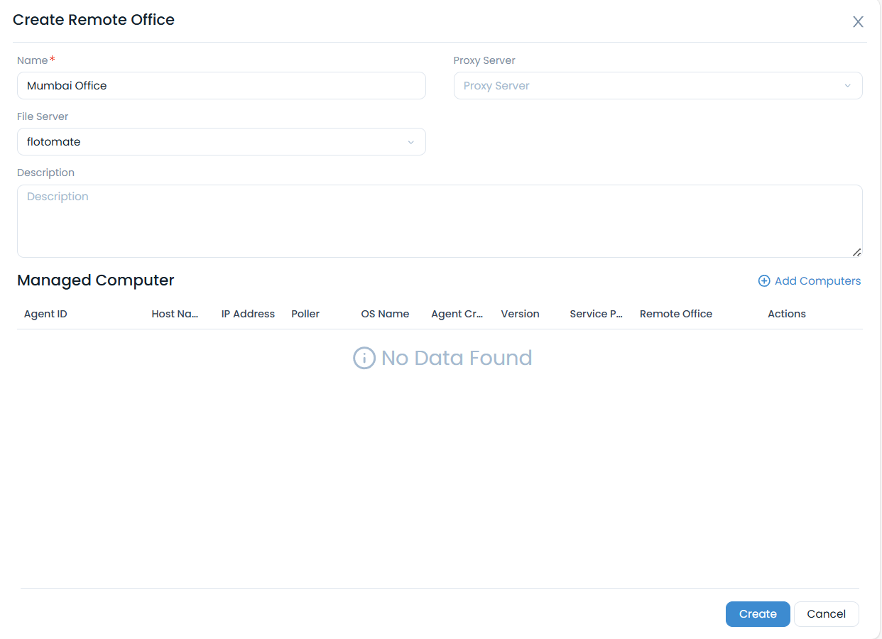Click the OS Name column header
Viewport: 882px width, 639px height.
coord(385,314)
